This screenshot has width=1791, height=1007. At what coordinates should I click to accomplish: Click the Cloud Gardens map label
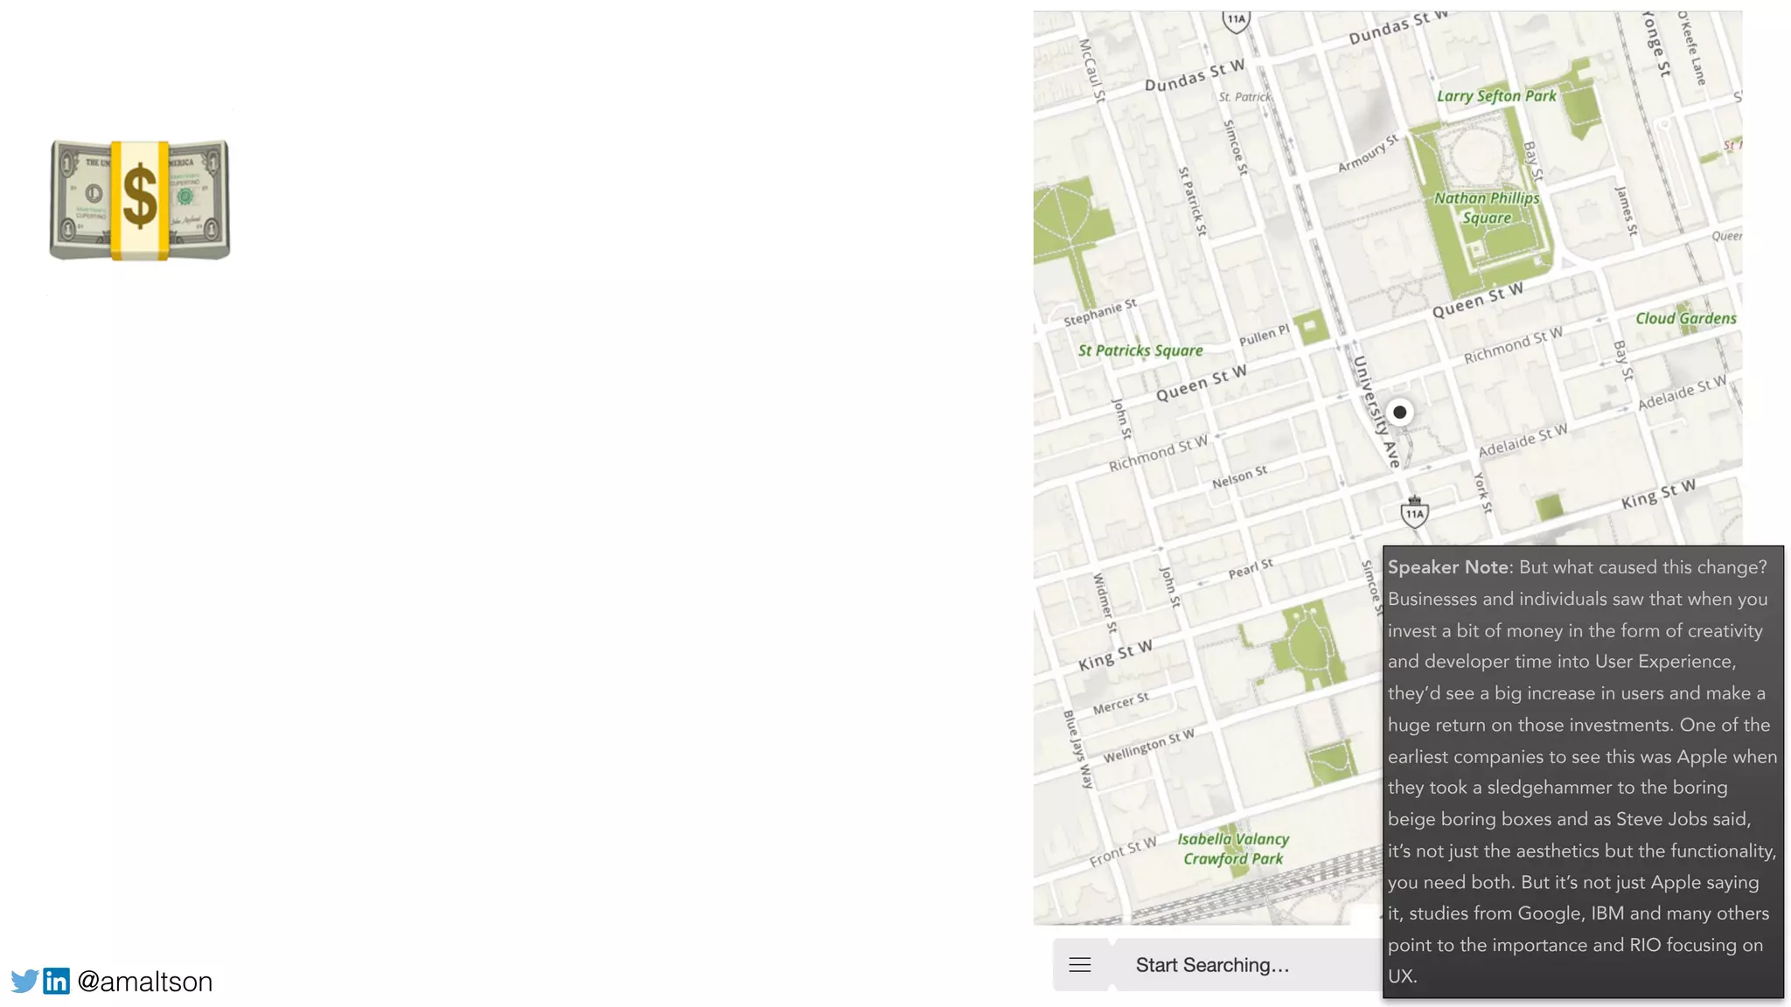click(x=1686, y=318)
